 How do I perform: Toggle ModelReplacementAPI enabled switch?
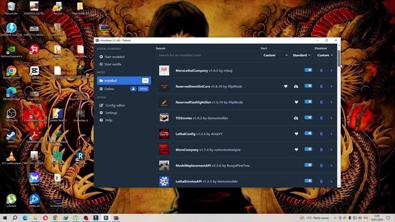tap(308, 165)
